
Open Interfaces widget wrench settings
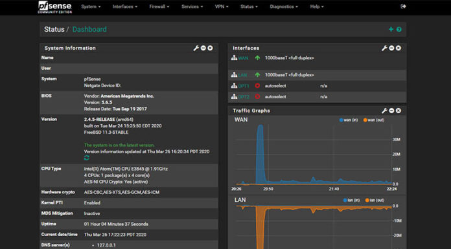tap(384, 49)
